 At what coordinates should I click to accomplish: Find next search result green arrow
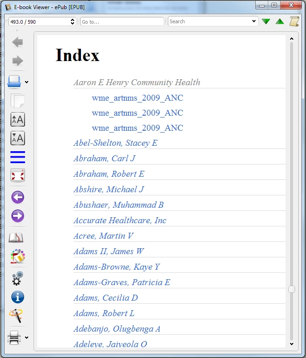266,21
